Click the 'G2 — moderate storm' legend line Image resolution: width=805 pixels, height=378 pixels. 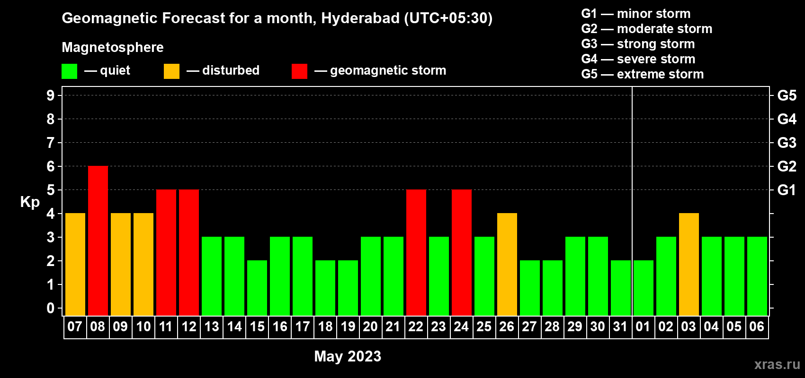(647, 29)
